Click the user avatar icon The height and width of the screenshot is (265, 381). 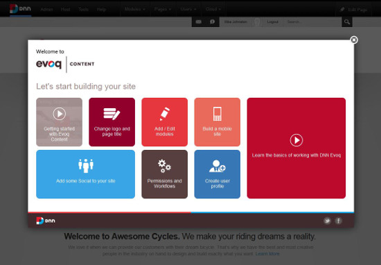257,22
